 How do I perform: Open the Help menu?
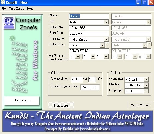tap(30, 9)
